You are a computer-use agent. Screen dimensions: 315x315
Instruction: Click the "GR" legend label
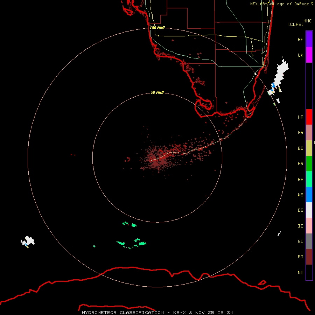300,133
